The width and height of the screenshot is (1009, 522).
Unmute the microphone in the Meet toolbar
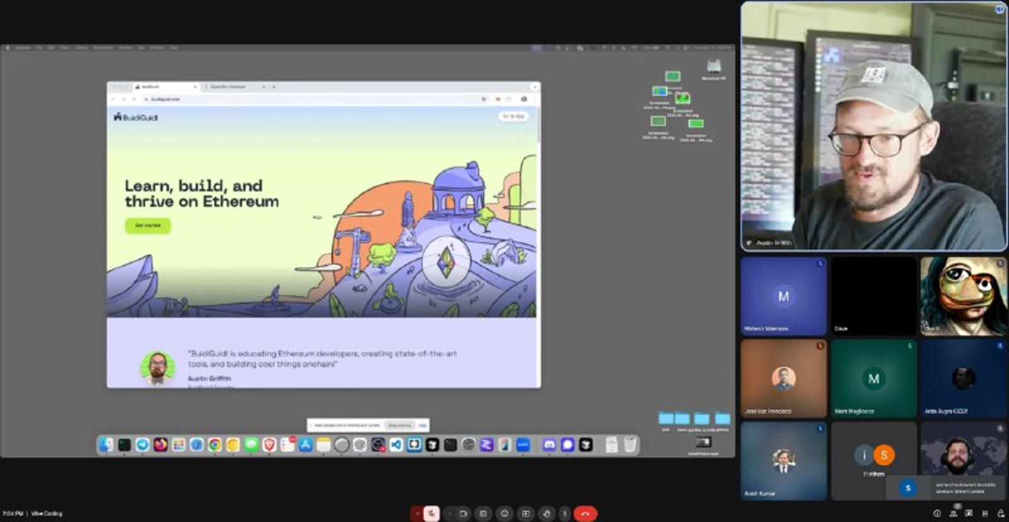tap(432, 514)
